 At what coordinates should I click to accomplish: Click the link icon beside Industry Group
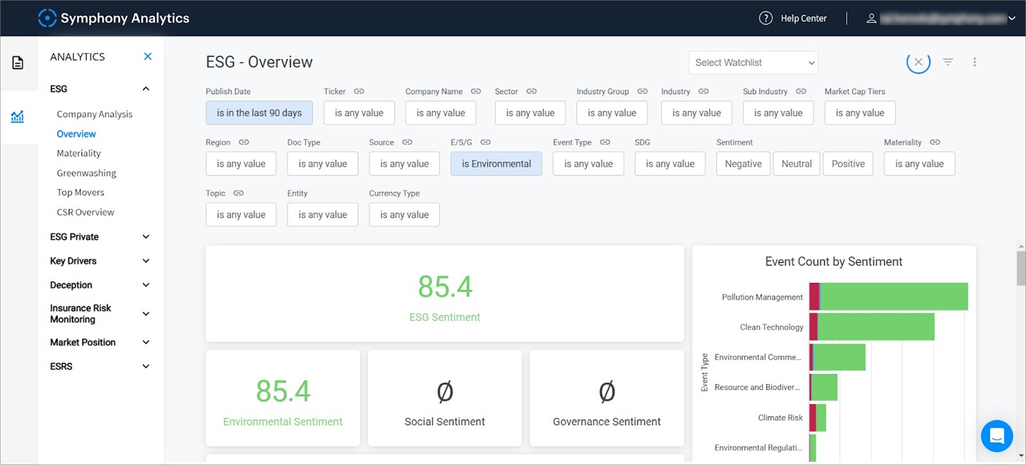[642, 91]
